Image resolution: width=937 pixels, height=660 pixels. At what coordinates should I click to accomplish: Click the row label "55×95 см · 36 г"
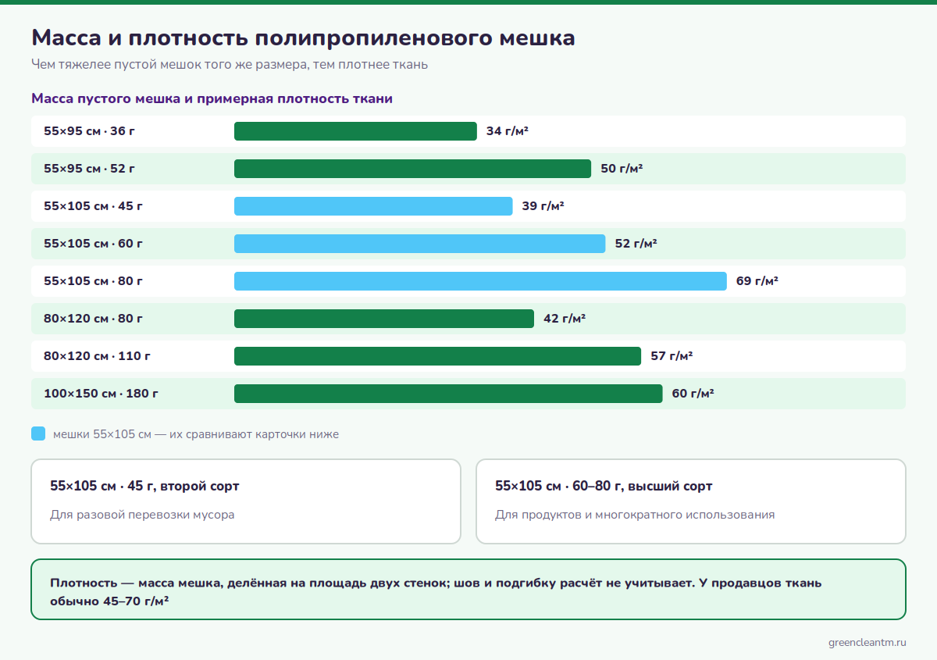(x=89, y=131)
